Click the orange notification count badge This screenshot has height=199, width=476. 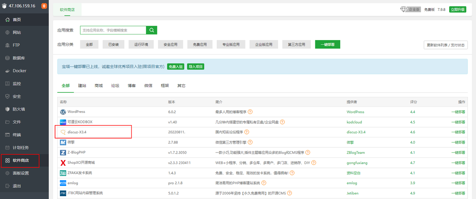click(44, 6)
